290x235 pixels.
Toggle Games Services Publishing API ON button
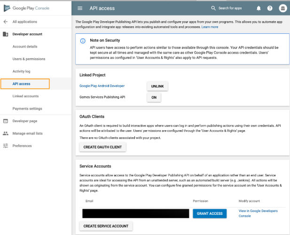pyautogui.click(x=154, y=97)
